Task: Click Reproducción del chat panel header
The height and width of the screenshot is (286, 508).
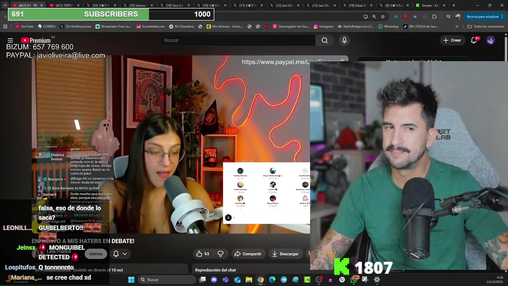Action: coord(215,270)
